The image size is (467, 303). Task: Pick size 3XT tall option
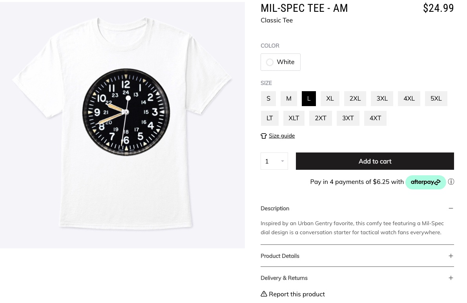tap(348, 118)
